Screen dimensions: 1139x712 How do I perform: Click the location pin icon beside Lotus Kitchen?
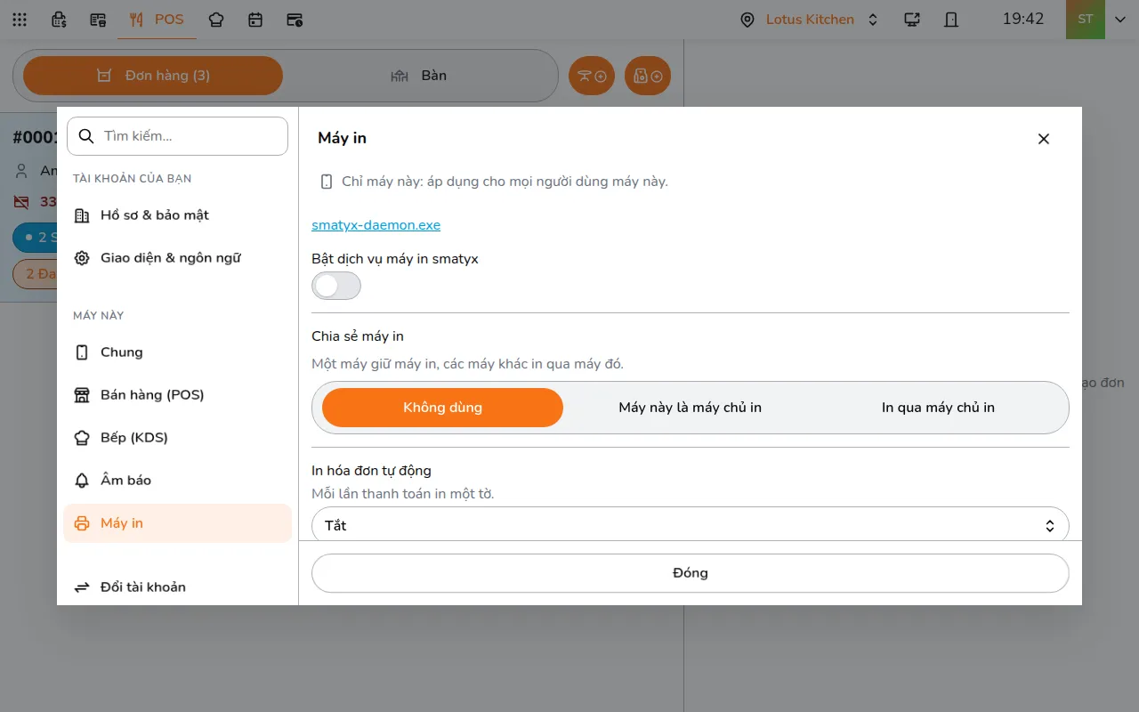(747, 20)
